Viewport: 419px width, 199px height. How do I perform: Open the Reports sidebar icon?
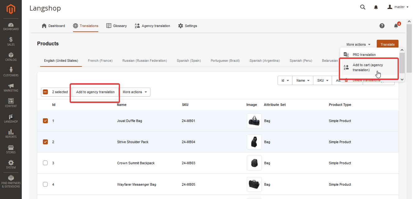click(x=11, y=134)
